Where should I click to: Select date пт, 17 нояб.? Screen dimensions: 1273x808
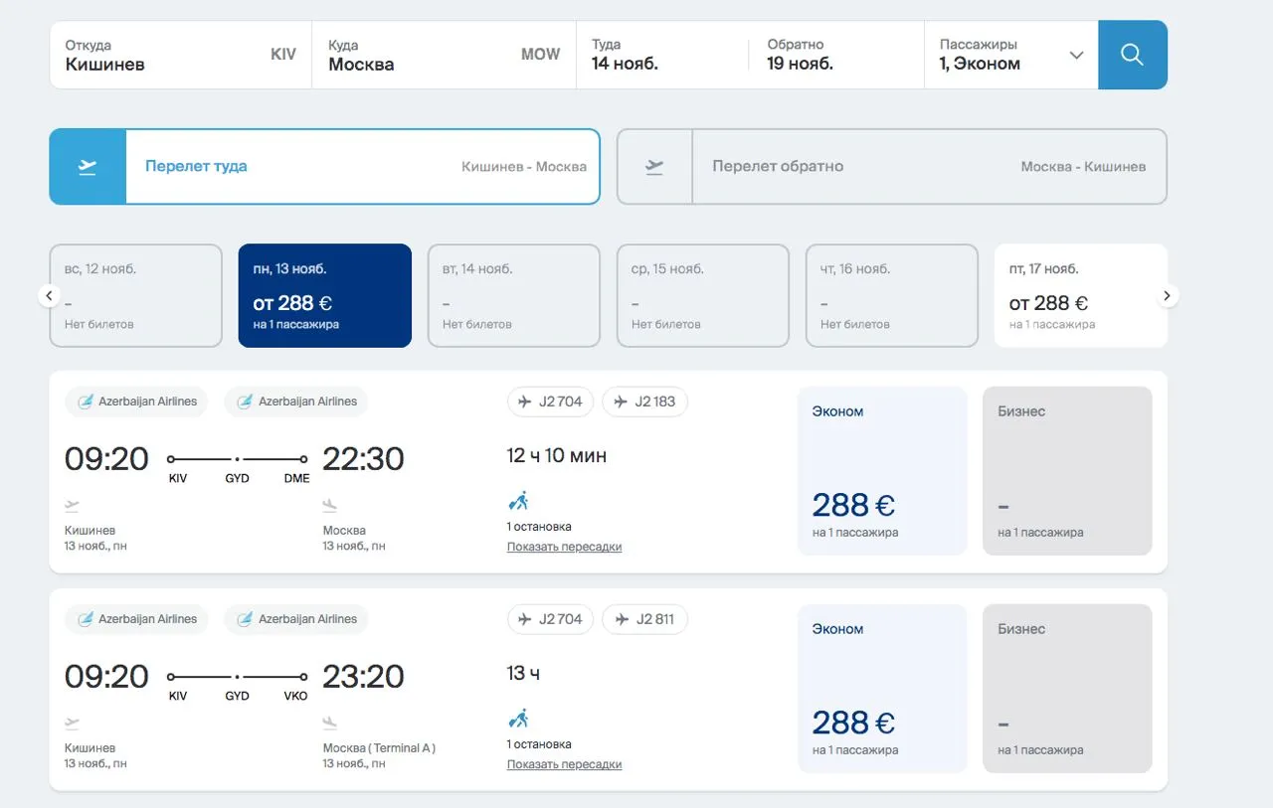tap(1080, 295)
